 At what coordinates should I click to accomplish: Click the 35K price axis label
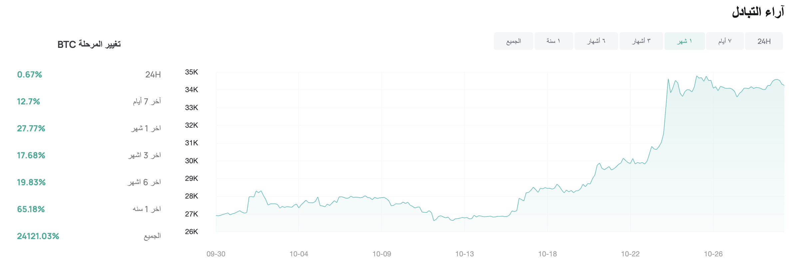192,72
